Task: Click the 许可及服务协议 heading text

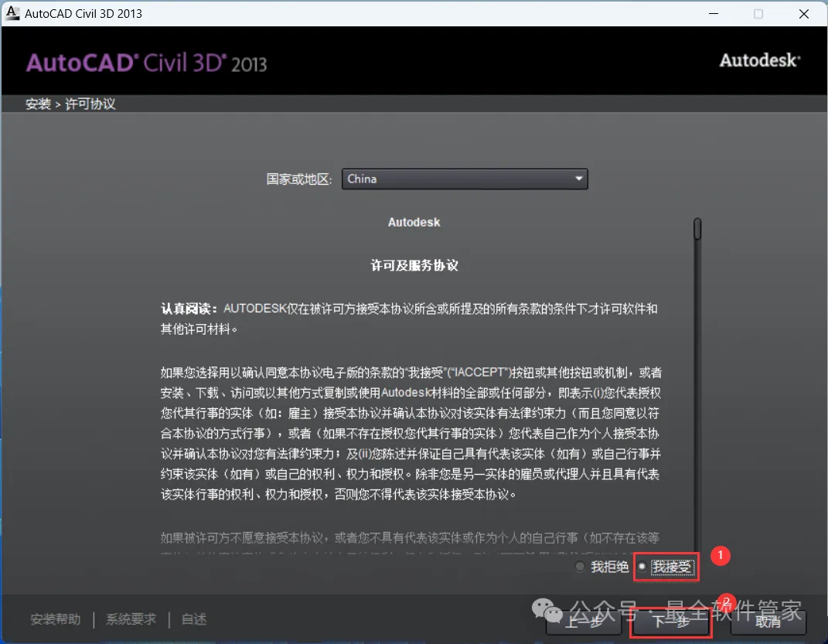Action: [x=414, y=265]
